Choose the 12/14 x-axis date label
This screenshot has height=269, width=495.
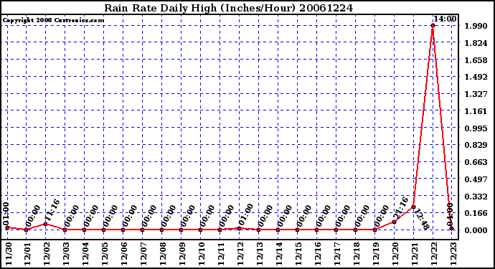tap(279, 254)
